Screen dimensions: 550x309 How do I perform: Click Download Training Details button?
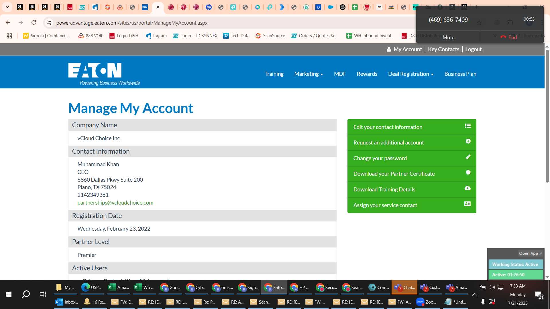[412, 189]
